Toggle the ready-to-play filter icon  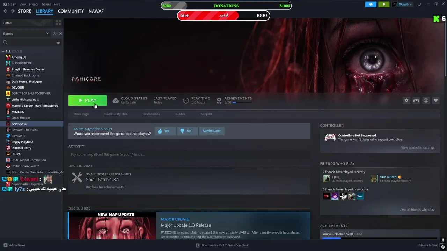point(60,33)
